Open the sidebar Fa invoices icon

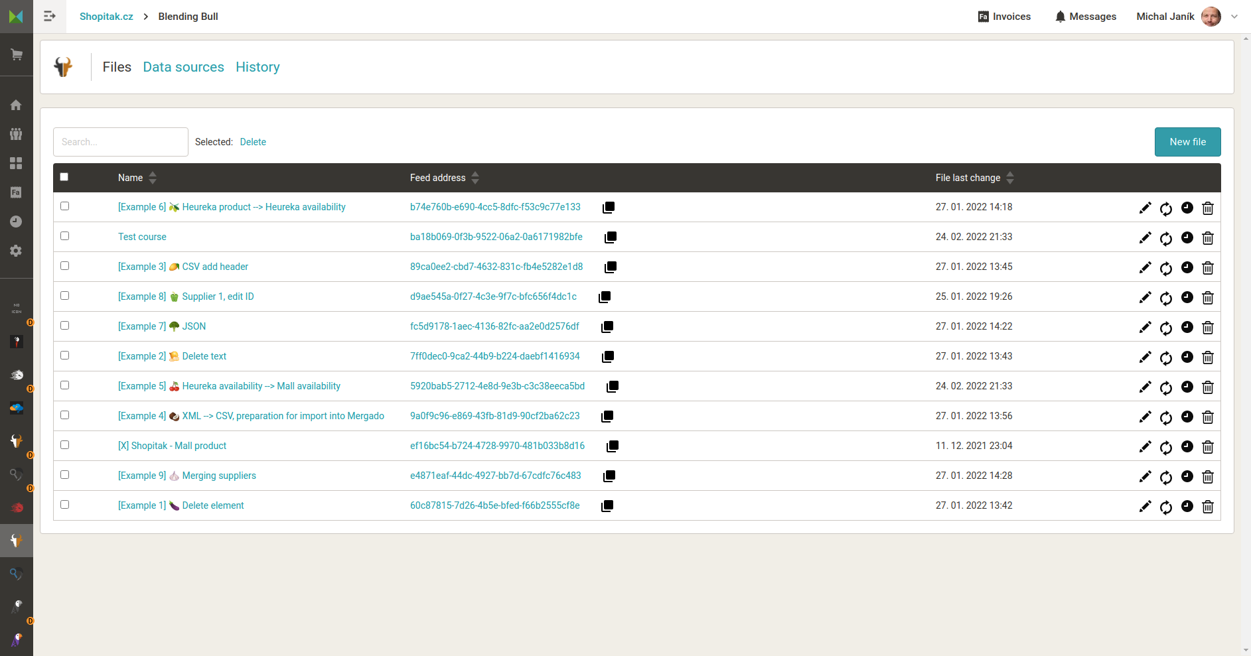click(16, 192)
